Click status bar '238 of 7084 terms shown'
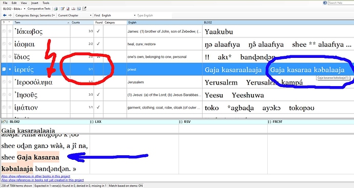The image size is (354, 188). coord(17,186)
